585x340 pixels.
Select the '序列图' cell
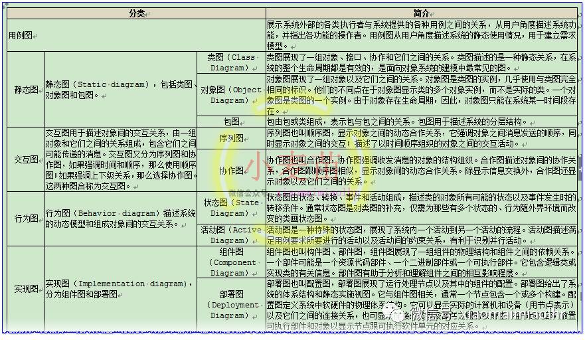231,138
